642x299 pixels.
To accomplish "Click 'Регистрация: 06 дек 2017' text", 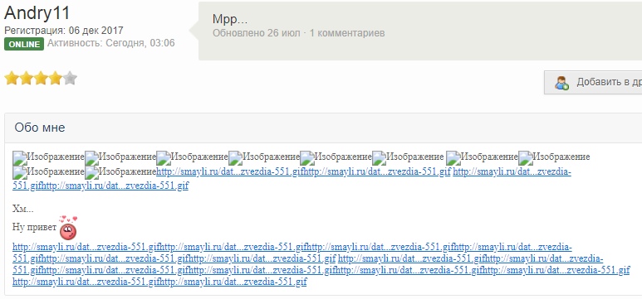I will pos(64,31).
